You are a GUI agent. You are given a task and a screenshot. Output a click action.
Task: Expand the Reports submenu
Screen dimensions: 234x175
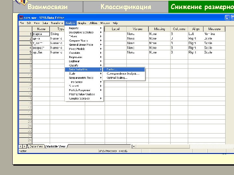pyautogui.click(x=84, y=28)
